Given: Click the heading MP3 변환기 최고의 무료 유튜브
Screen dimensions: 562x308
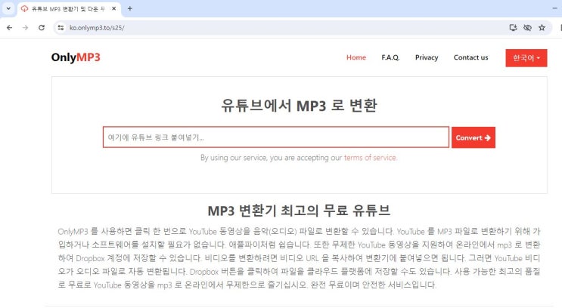Looking at the screenshot, I should pos(299,211).
